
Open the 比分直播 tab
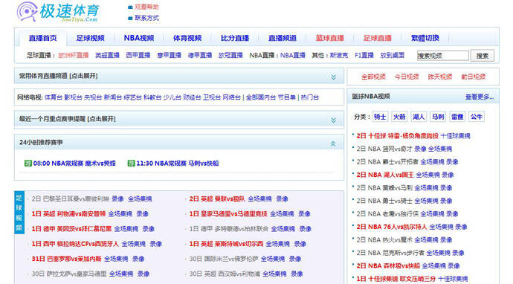[235, 38]
